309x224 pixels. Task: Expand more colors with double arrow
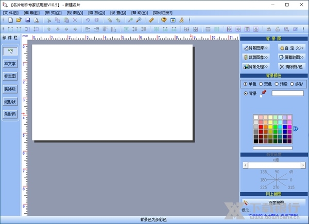pos(296,129)
